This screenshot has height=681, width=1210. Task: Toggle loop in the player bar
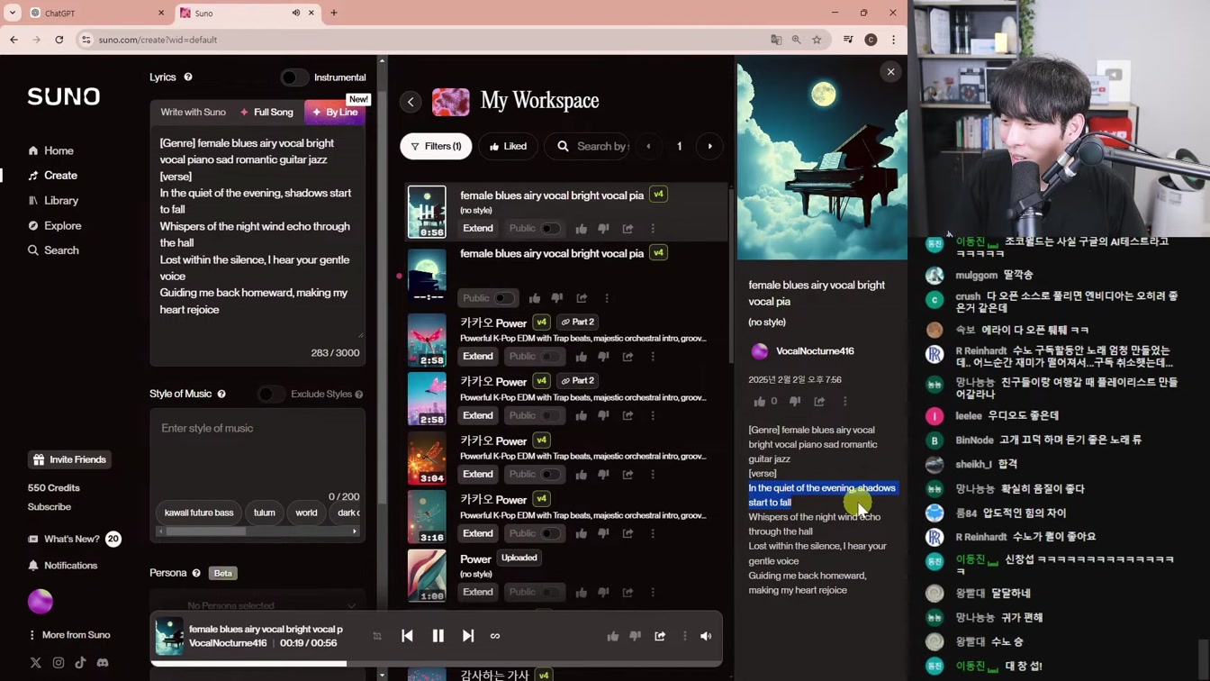[x=495, y=636]
